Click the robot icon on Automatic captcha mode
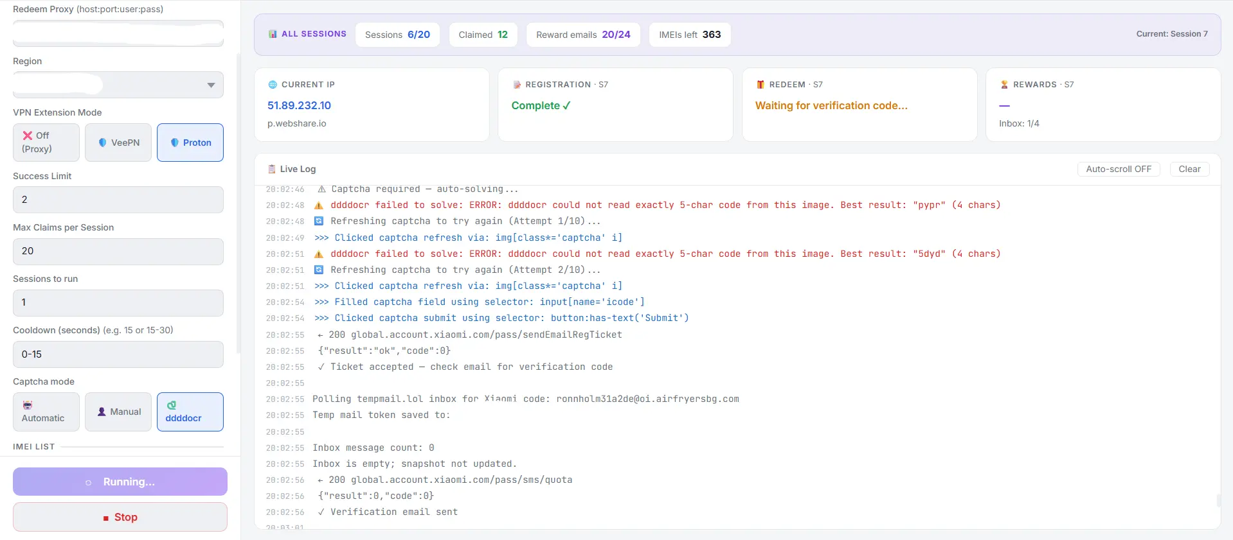The width and height of the screenshot is (1233, 540). tap(27, 405)
